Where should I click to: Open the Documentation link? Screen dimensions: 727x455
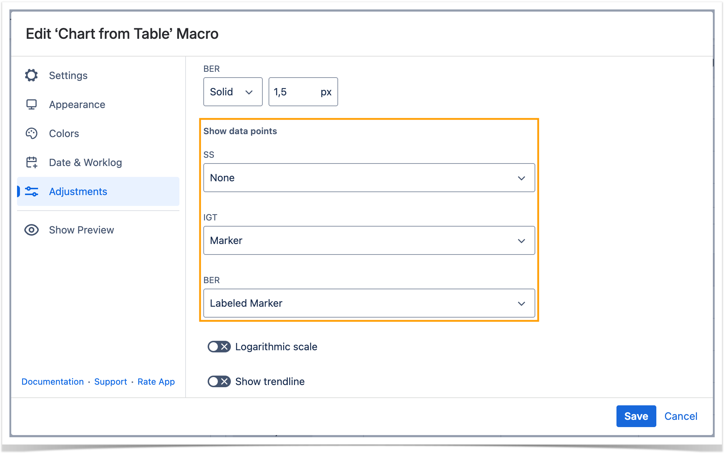[x=53, y=381]
